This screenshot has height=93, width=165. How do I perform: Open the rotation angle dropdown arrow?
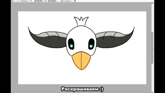49,1
